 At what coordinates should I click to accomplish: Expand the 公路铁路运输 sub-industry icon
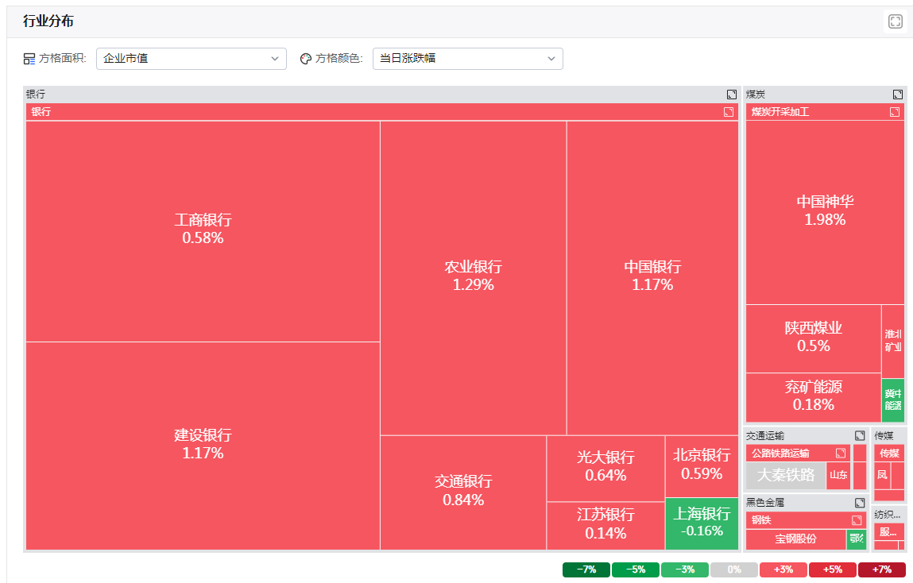pos(841,453)
